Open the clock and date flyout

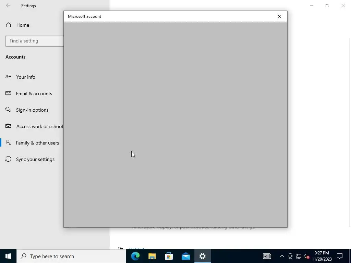(x=322, y=256)
